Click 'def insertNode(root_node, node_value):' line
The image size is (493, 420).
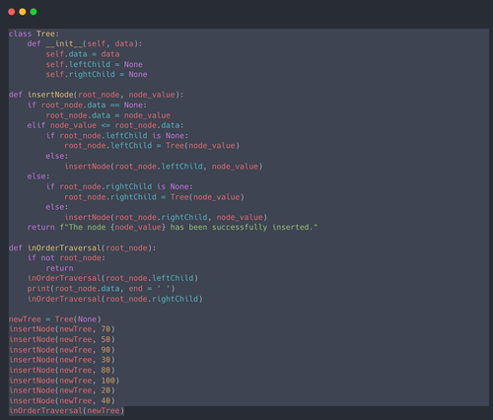point(96,95)
